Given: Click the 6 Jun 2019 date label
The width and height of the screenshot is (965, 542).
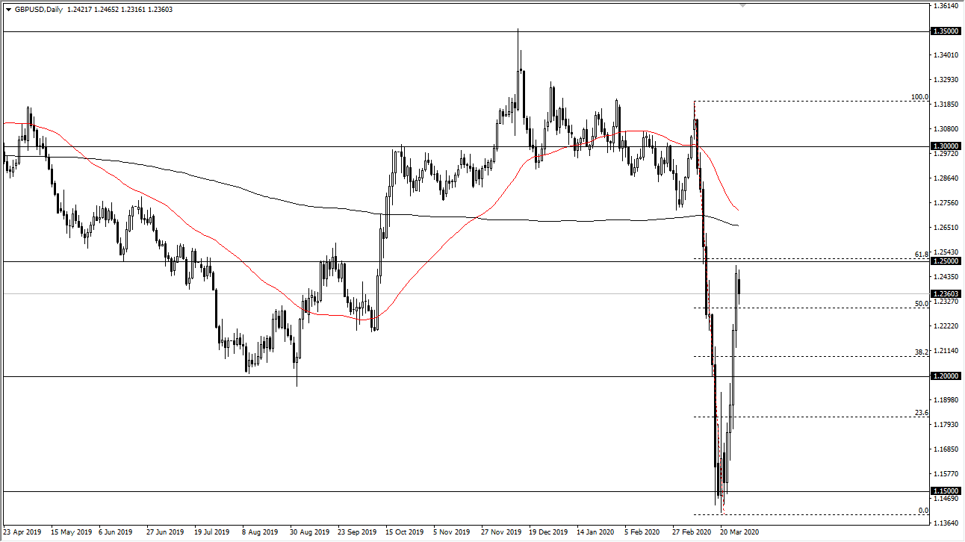Looking at the screenshot, I should click(x=116, y=533).
